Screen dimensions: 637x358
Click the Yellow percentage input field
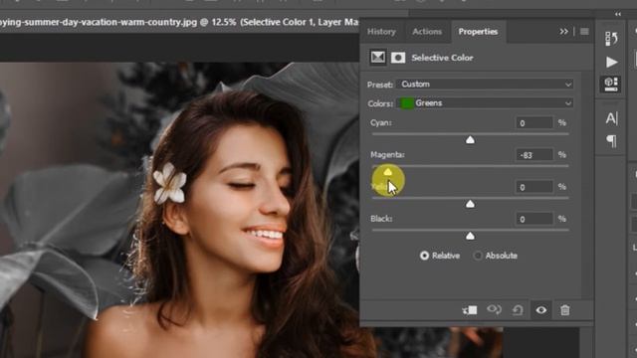click(533, 187)
